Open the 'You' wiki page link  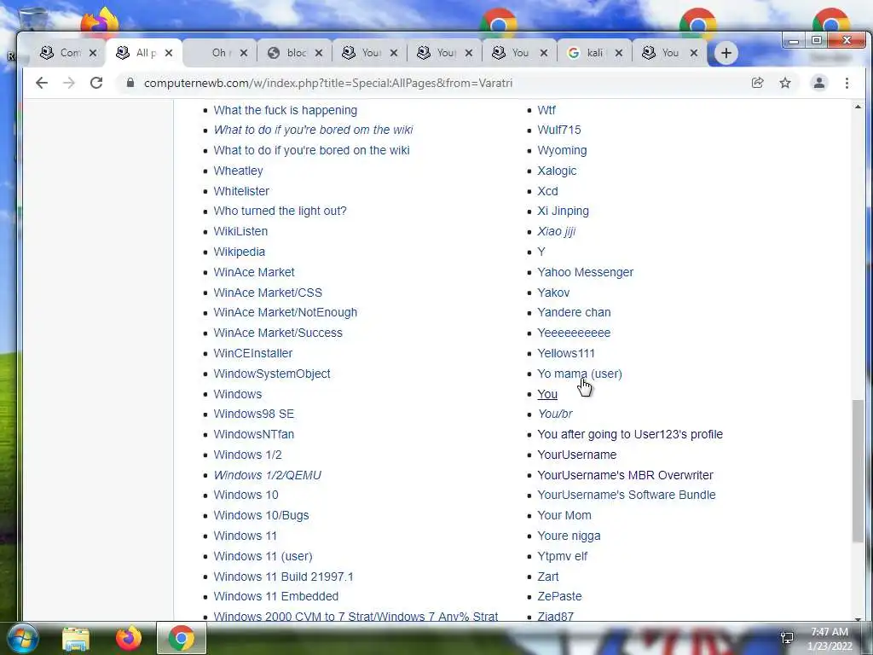point(546,394)
